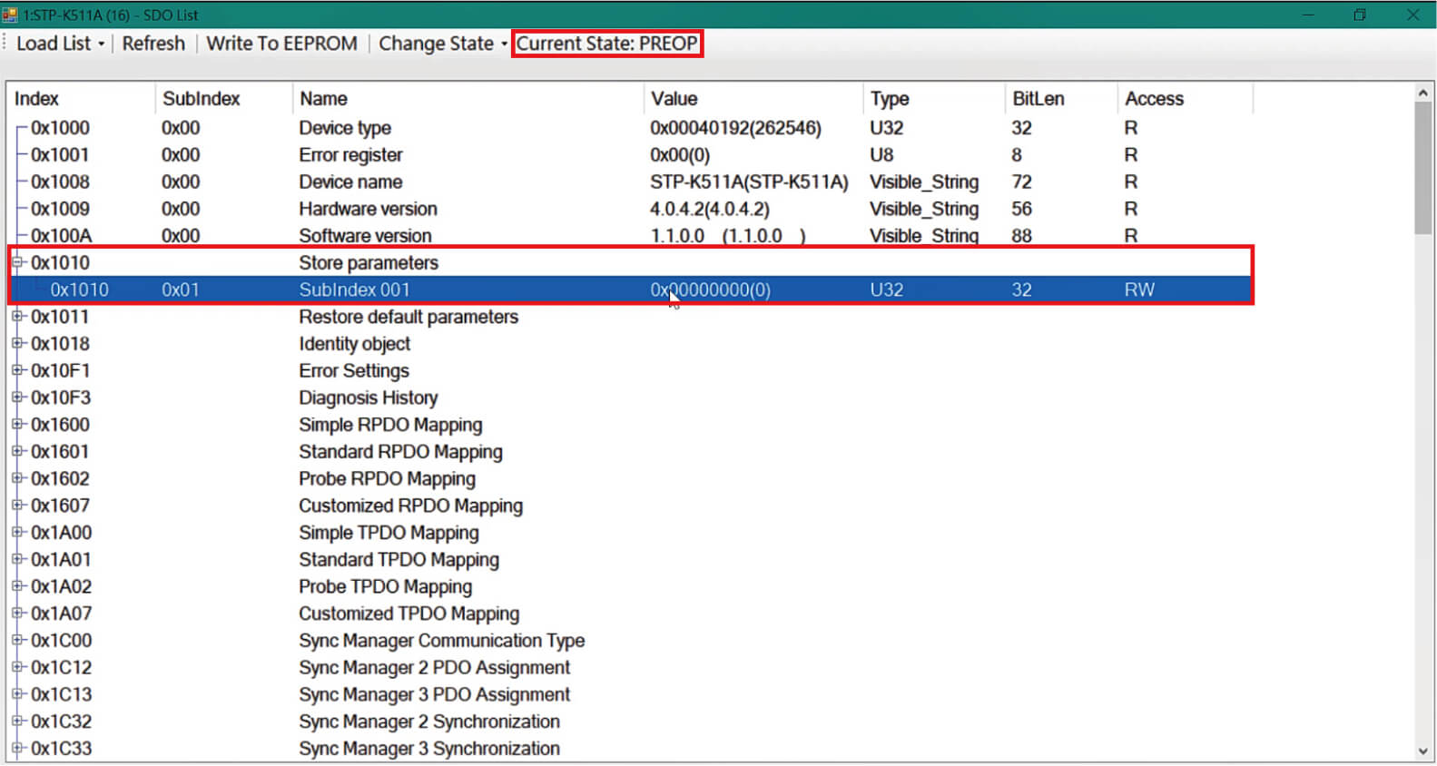Image resolution: width=1437 pixels, height=766 pixels.
Task: Click the scrollbar down arrow
Action: pos(1422,751)
